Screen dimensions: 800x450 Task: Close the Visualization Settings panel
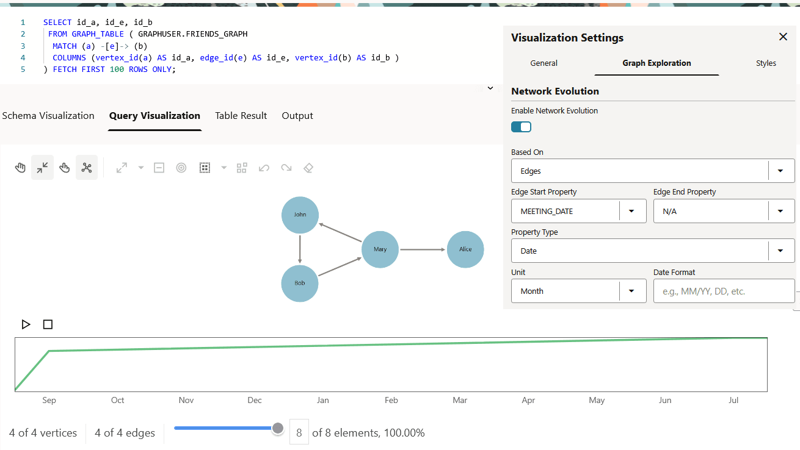click(783, 37)
